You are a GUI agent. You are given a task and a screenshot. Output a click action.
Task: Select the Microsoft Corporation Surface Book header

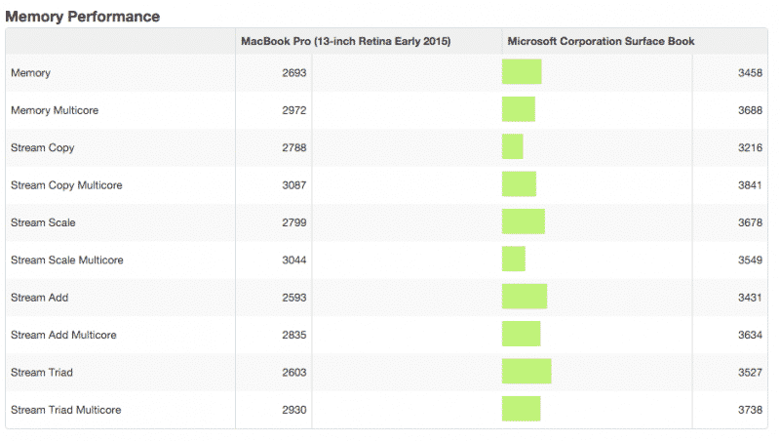pyautogui.click(x=601, y=41)
